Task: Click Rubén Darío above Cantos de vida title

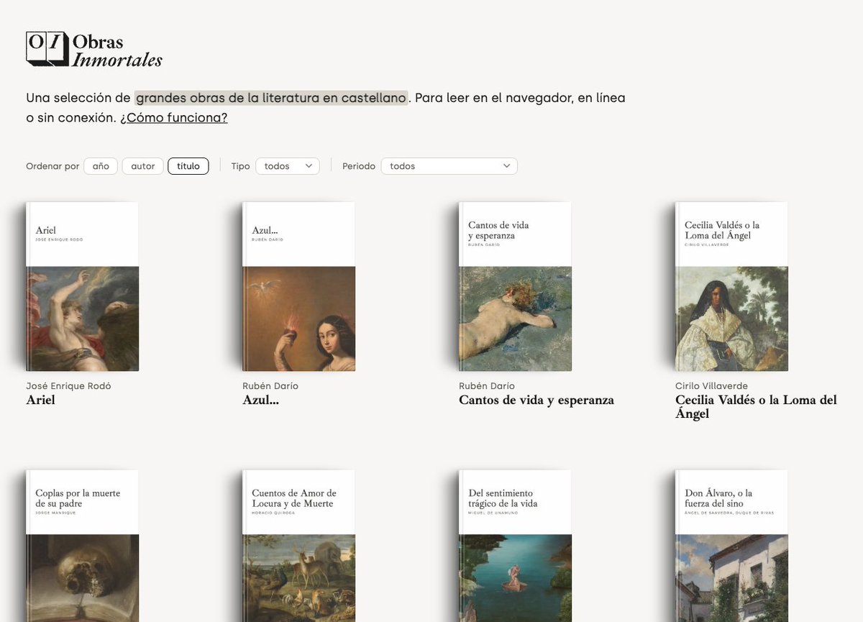Action: pyautogui.click(x=487, y=386)
